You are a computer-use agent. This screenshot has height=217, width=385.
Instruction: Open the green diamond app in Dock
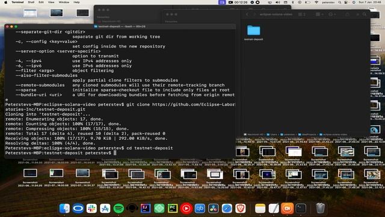159,209
